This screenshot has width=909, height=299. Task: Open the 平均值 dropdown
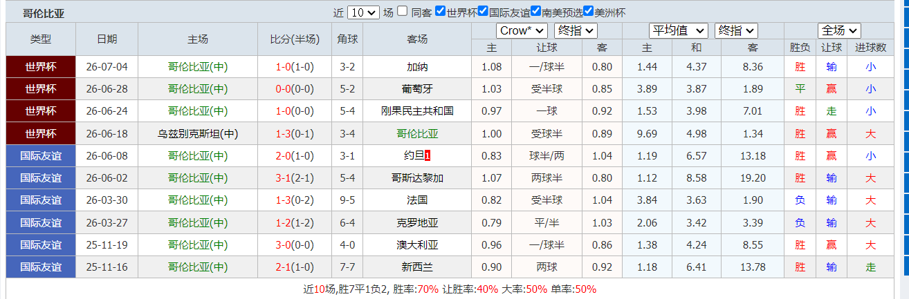pos(678,30)
